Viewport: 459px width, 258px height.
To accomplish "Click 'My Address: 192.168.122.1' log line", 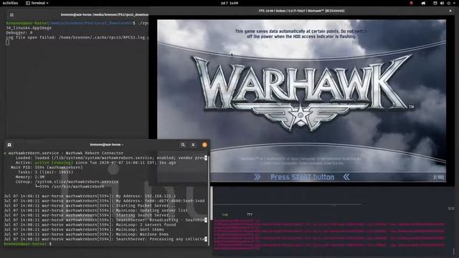I will tap(90, 196).
